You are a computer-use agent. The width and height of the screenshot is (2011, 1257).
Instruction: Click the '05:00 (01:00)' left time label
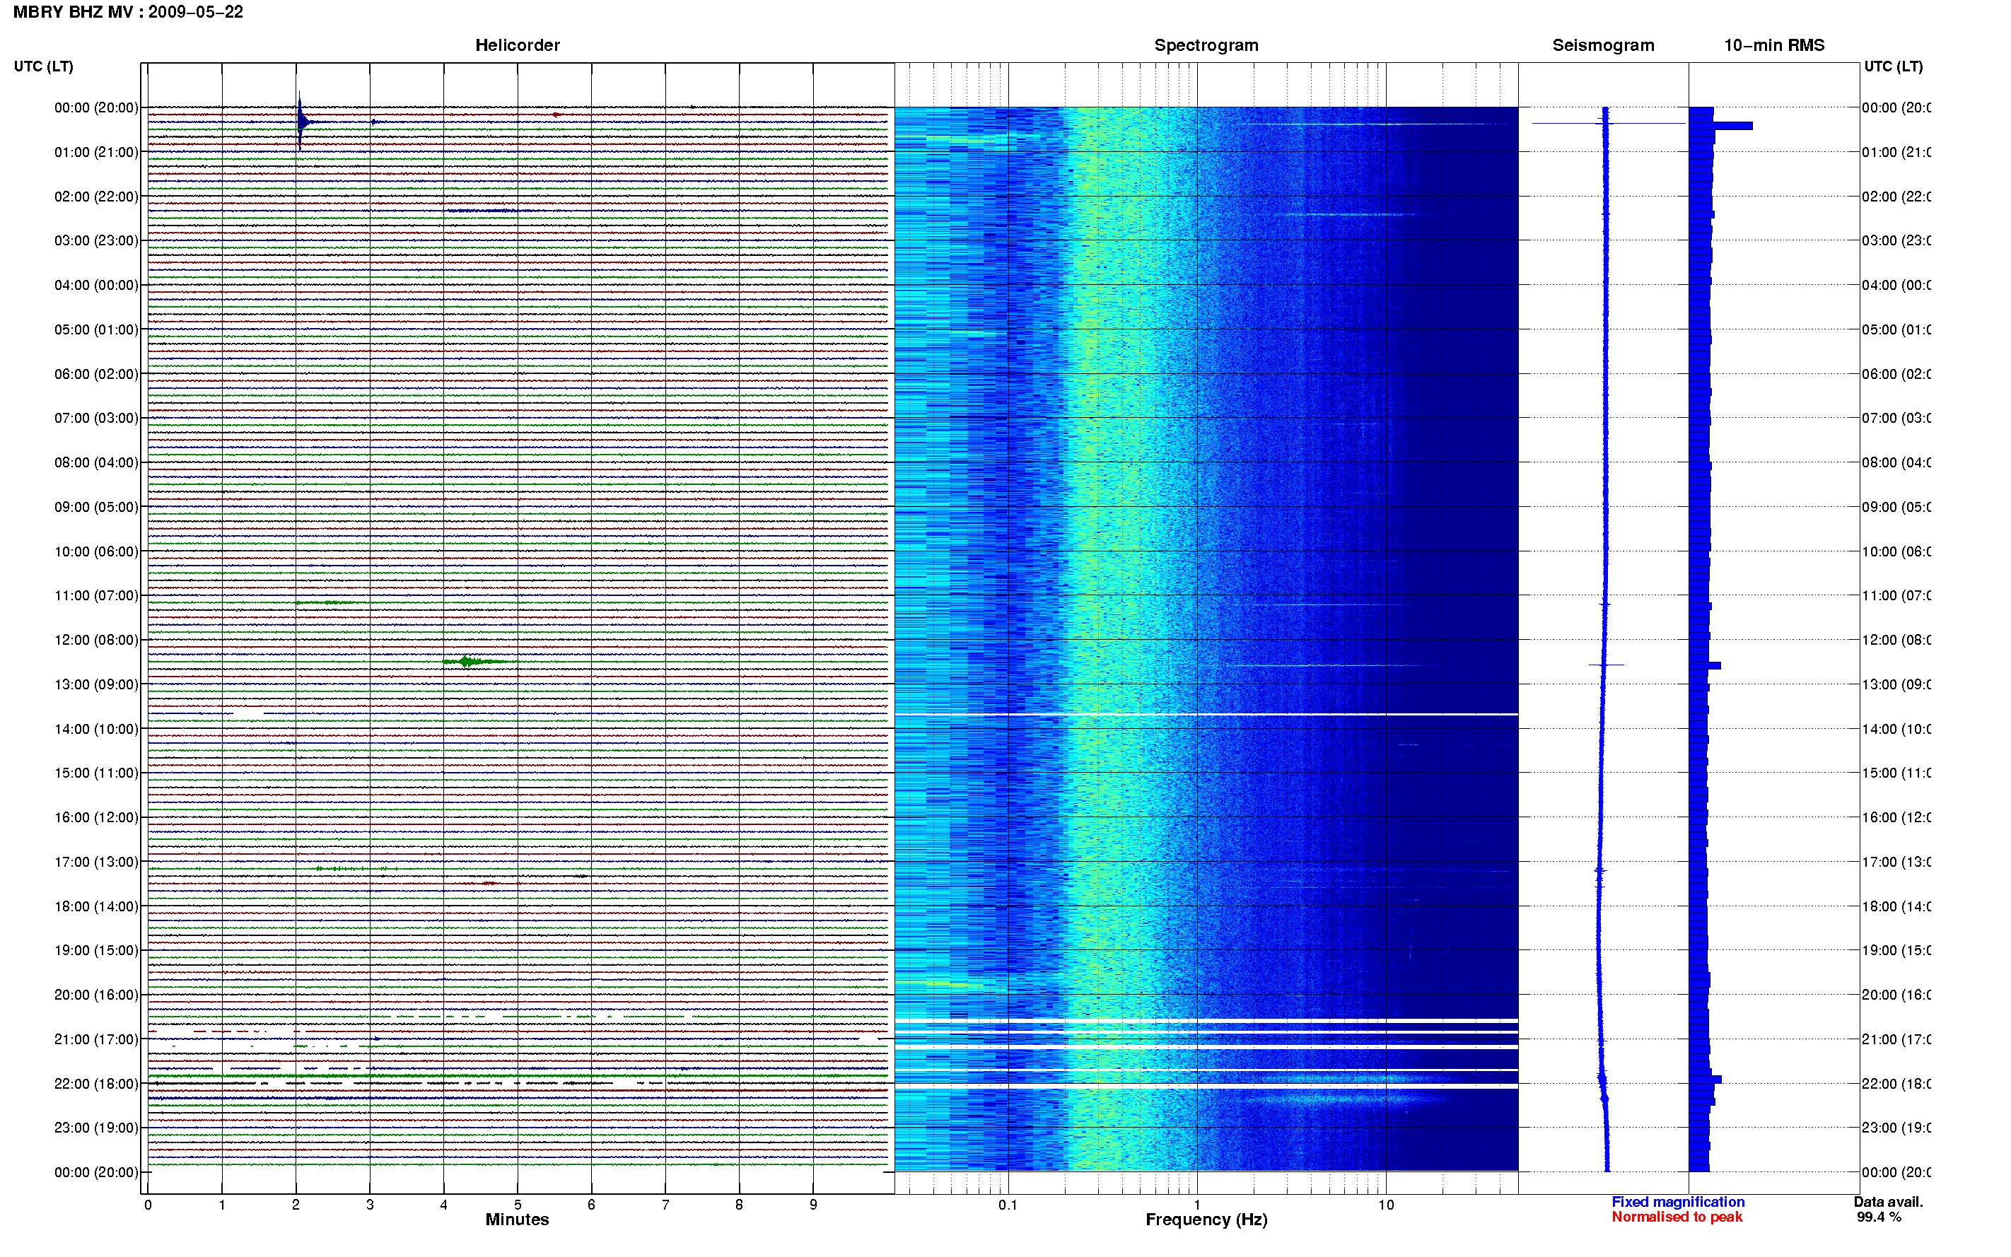[x=96, y=329]
